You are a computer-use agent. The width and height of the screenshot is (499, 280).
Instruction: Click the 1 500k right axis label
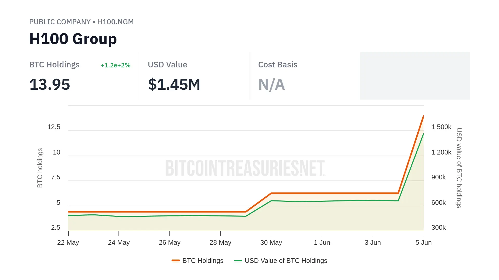pos(441,127)
